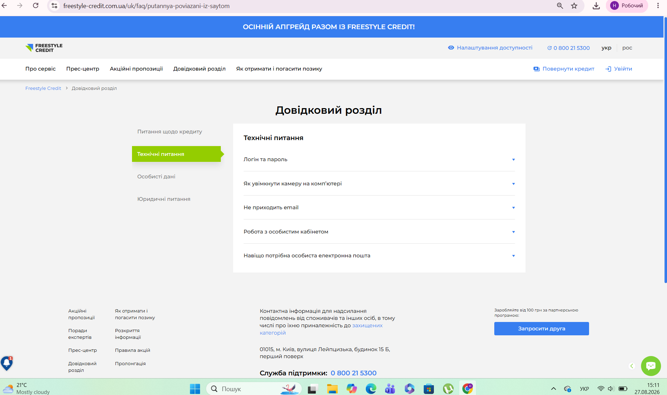Image resolution: width=667 pixels, height=395 pixels.
Task: Open footer Правила акцій link
Action: pyautogui.click(x=132, y=350)
